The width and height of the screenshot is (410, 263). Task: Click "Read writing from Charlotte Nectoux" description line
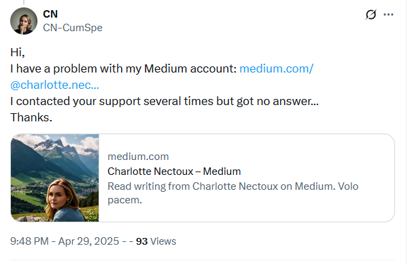(x=192, y=186)
